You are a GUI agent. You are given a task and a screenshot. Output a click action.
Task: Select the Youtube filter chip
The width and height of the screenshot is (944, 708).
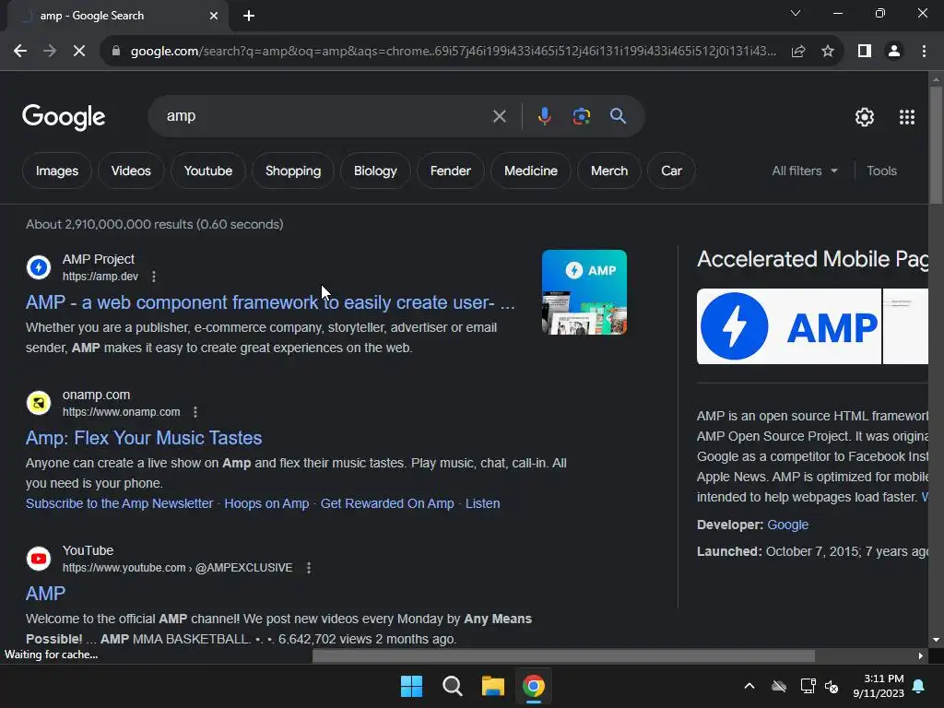click(207, 171)
